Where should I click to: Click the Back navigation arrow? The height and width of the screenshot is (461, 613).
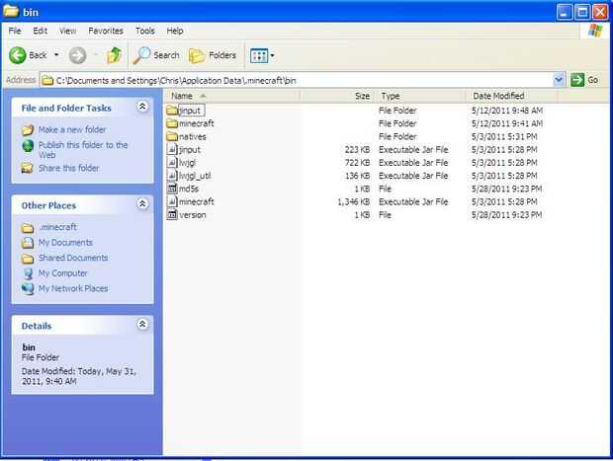[18, 55]
